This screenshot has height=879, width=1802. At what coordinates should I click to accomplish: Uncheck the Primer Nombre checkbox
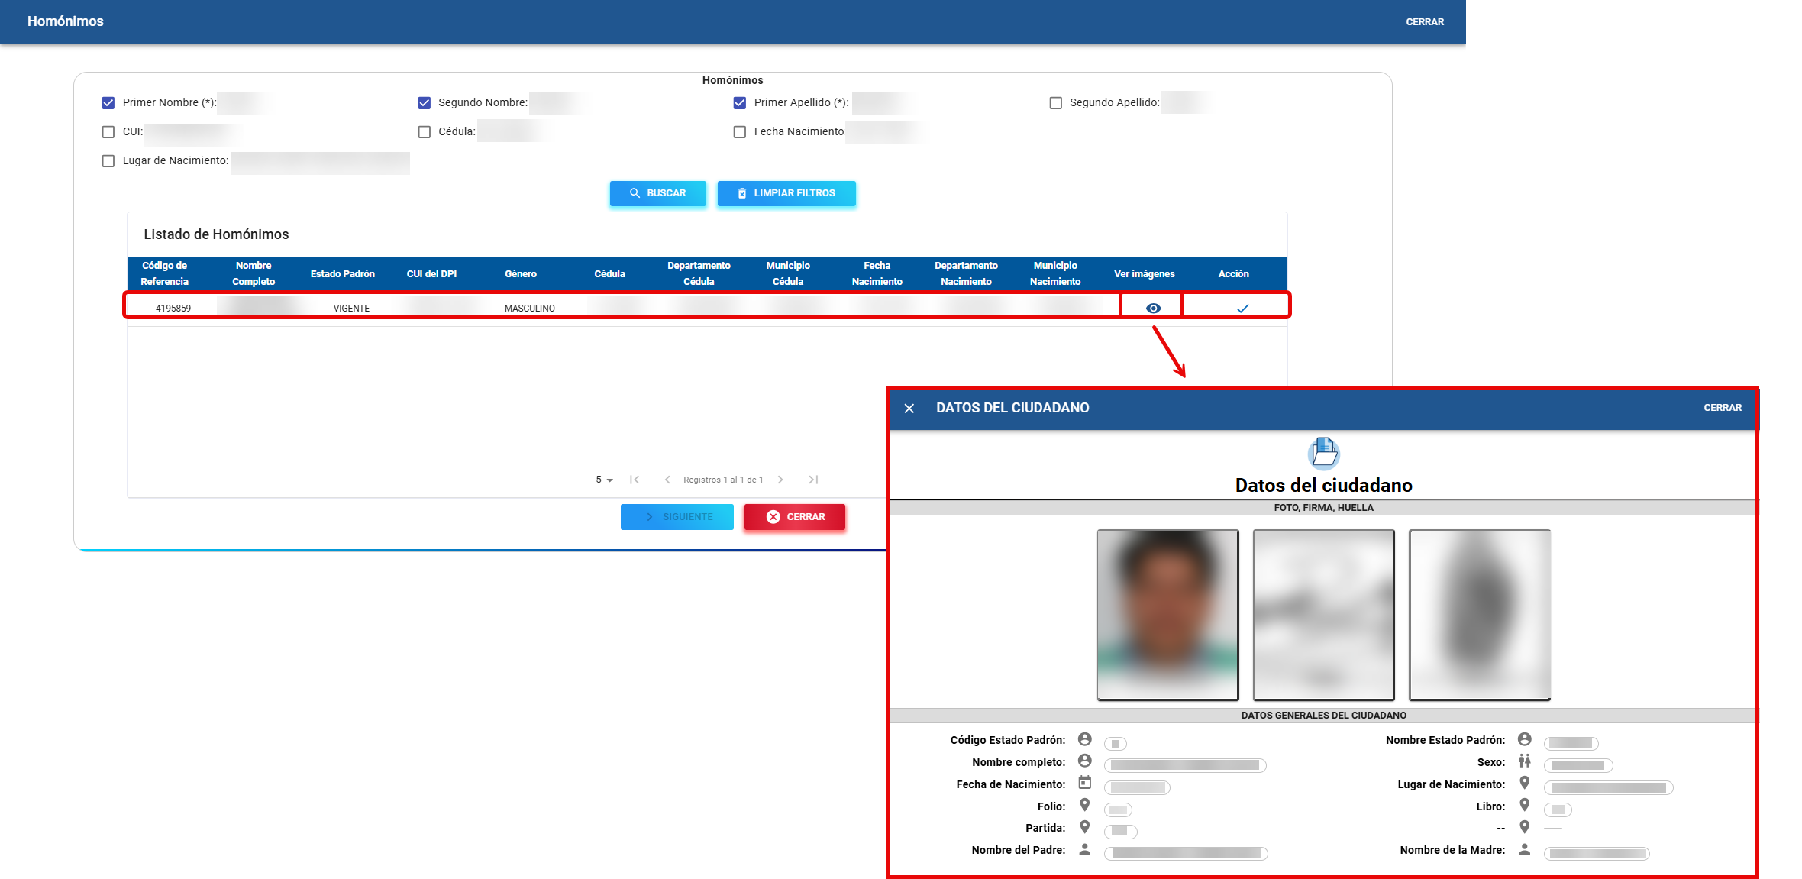pos(108,102)
